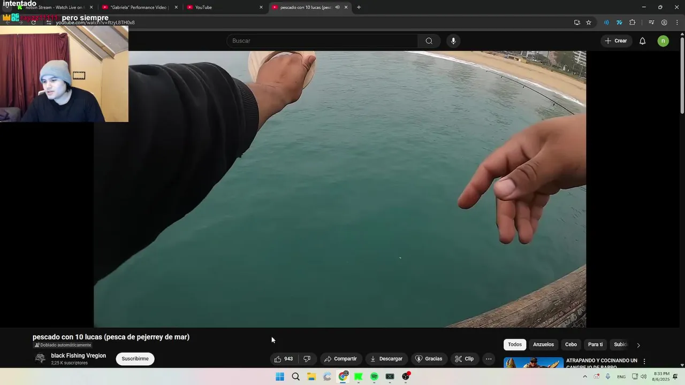
Task: Open the terminal icon in taskbar
Action: [x=390, y=376]
